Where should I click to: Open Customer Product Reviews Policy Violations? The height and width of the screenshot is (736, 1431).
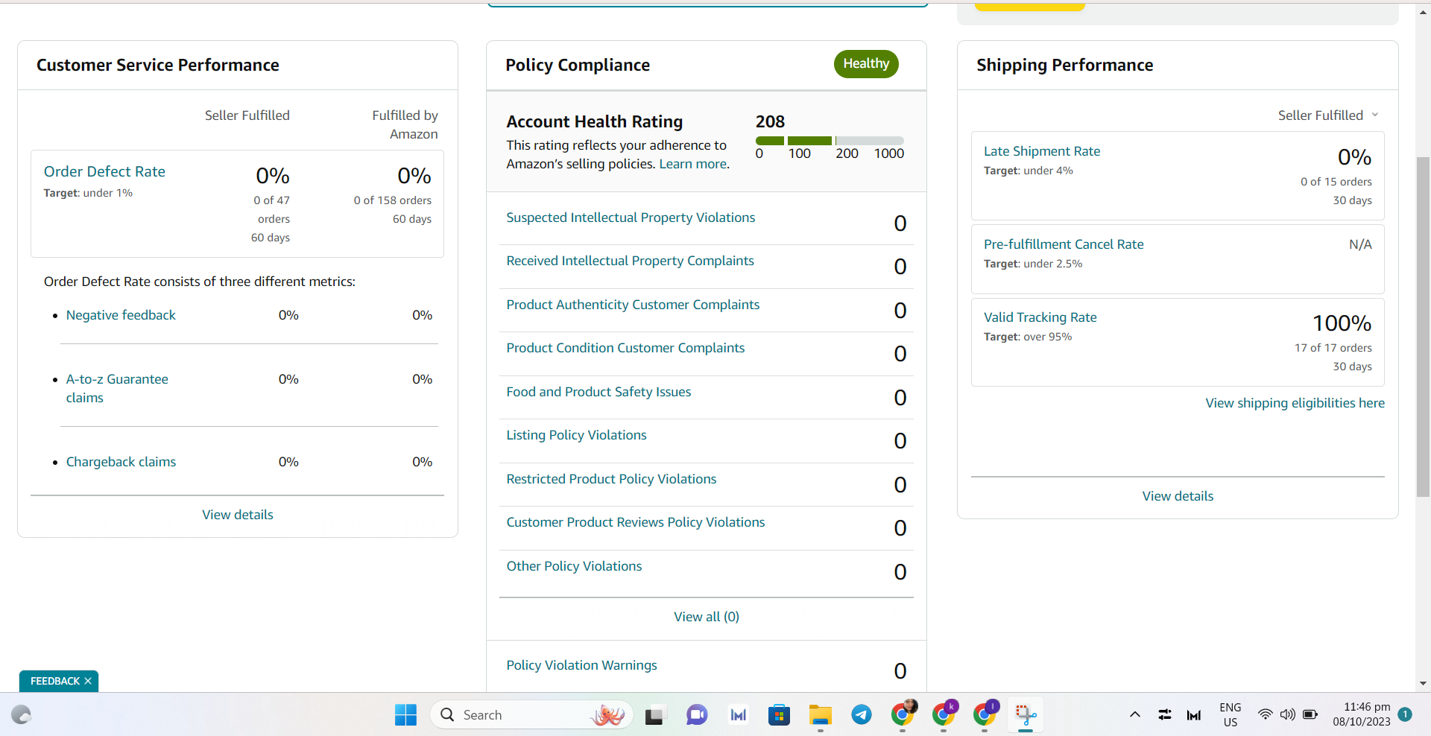click(x=636, y=522)
